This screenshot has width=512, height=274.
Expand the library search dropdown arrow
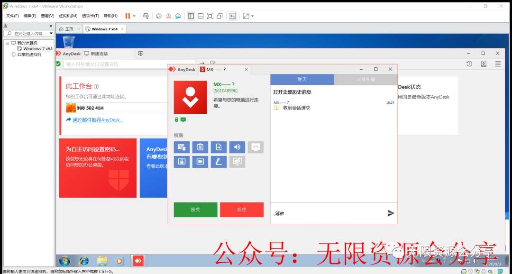51,33
